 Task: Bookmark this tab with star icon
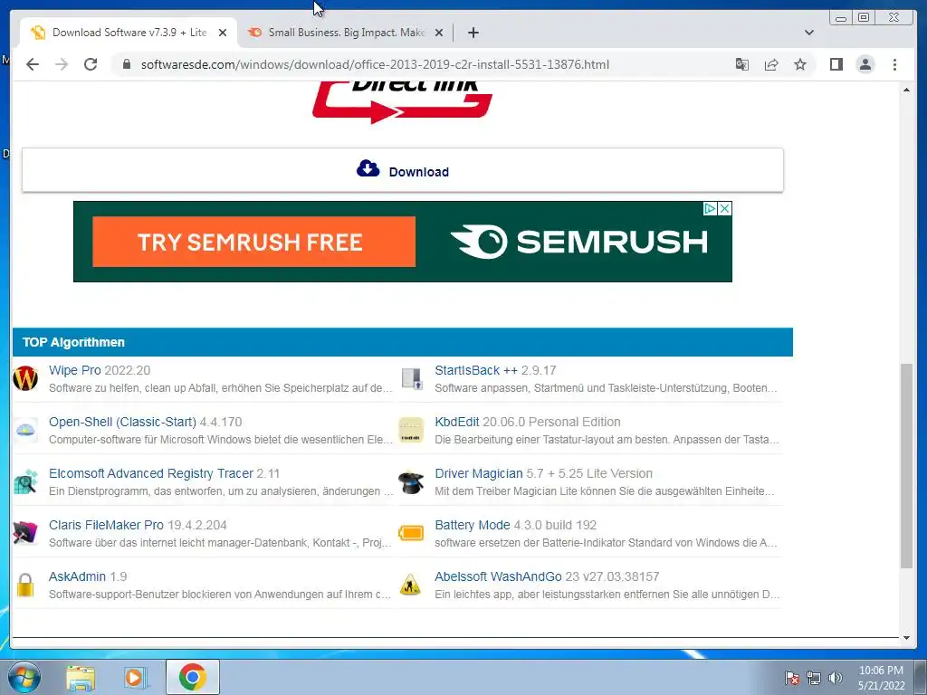pos(800,64)
